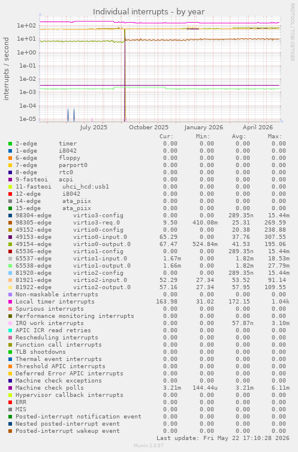Click the virtio0-output.0 olive legend swatch
Image resolution: width=298 pixels, height=452 pixels.
pos(10,244)
